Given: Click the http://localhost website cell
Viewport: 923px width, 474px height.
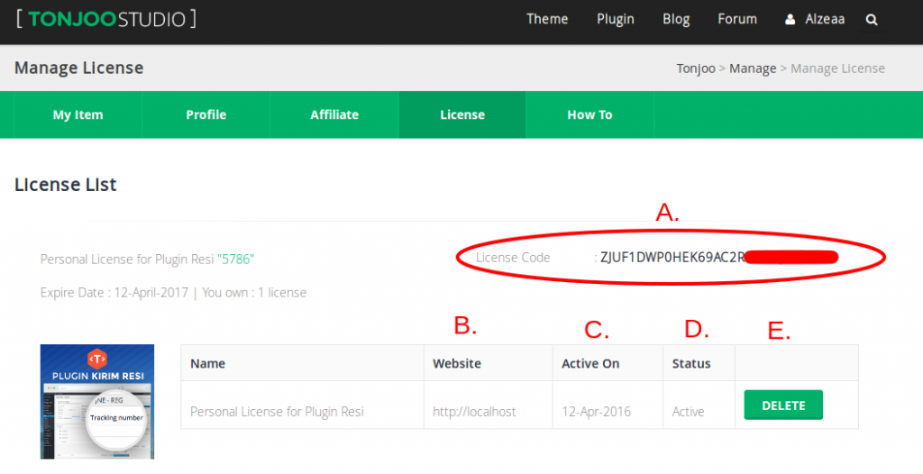Looking at the screenshot, I should click(x=488, y=406).
